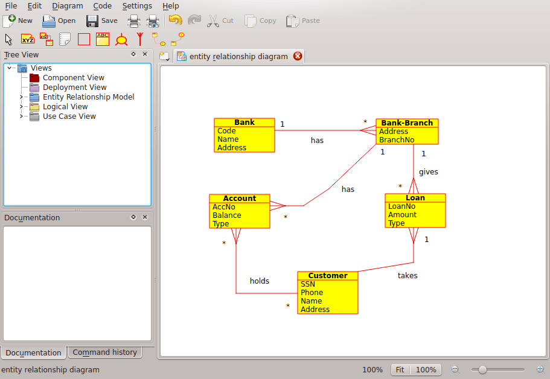
Task: Close the Documentation panel
Action: click(x=145, y=217)
